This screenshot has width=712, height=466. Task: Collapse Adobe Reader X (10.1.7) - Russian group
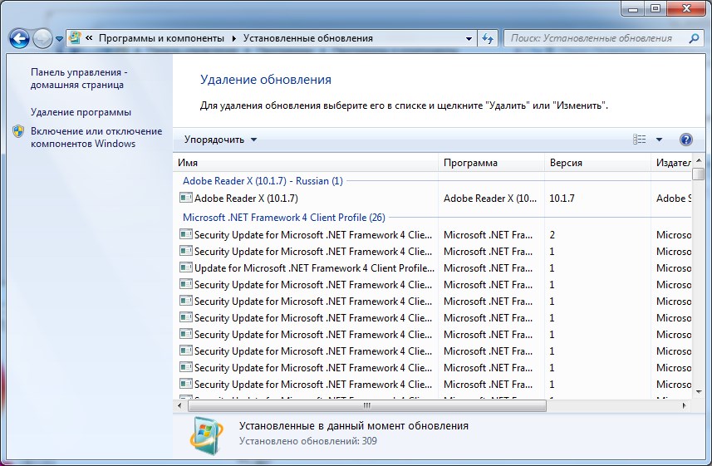(263, 181)
